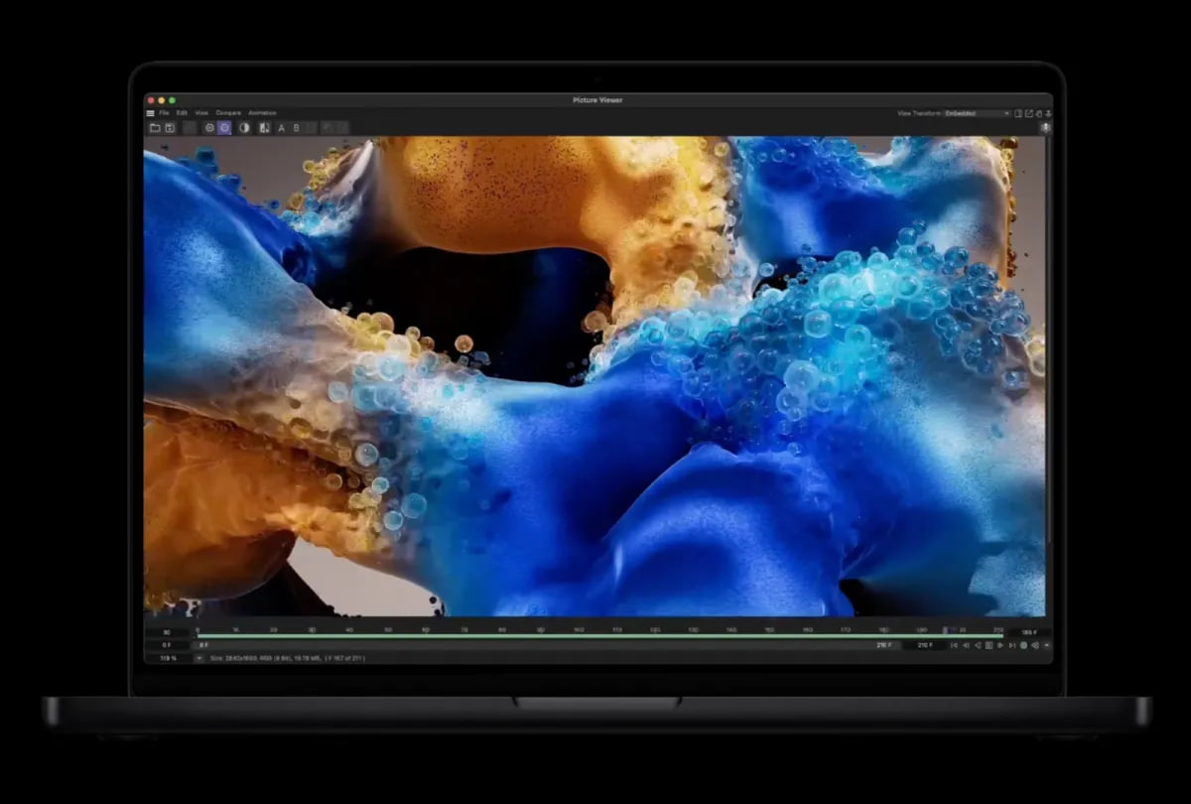Expand playback options arrow at far right
The width and height of the screenshot is (1191, 804).
click(x=1045, y=645)
